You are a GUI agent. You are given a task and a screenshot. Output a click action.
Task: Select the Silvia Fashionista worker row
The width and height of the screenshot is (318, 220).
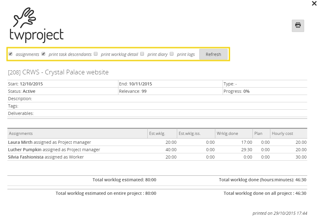tap(46, 157)
